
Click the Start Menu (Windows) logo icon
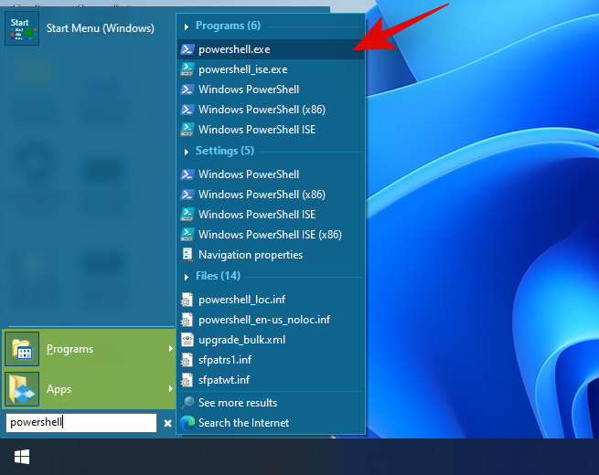pyautogui.click(x=21, y=27)
